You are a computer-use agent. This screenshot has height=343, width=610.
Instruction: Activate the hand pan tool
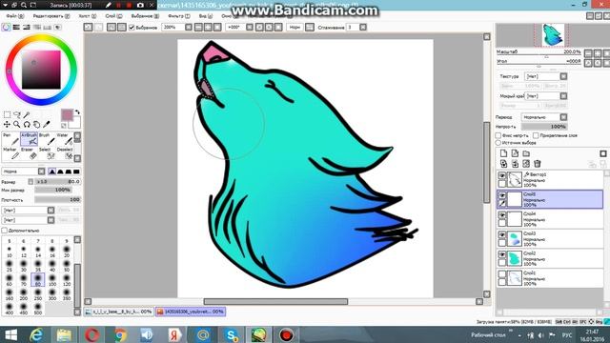[36, 124]
